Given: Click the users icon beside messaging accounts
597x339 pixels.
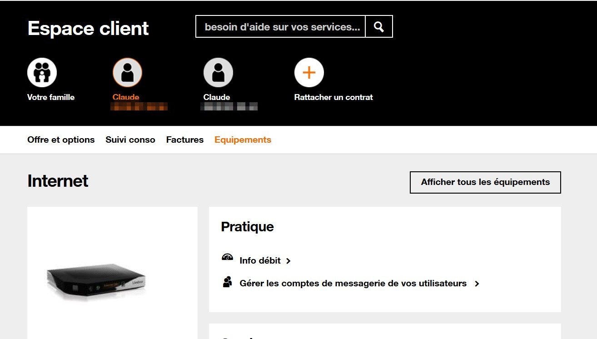Looking at the screenshot, I should pos(227,282).
